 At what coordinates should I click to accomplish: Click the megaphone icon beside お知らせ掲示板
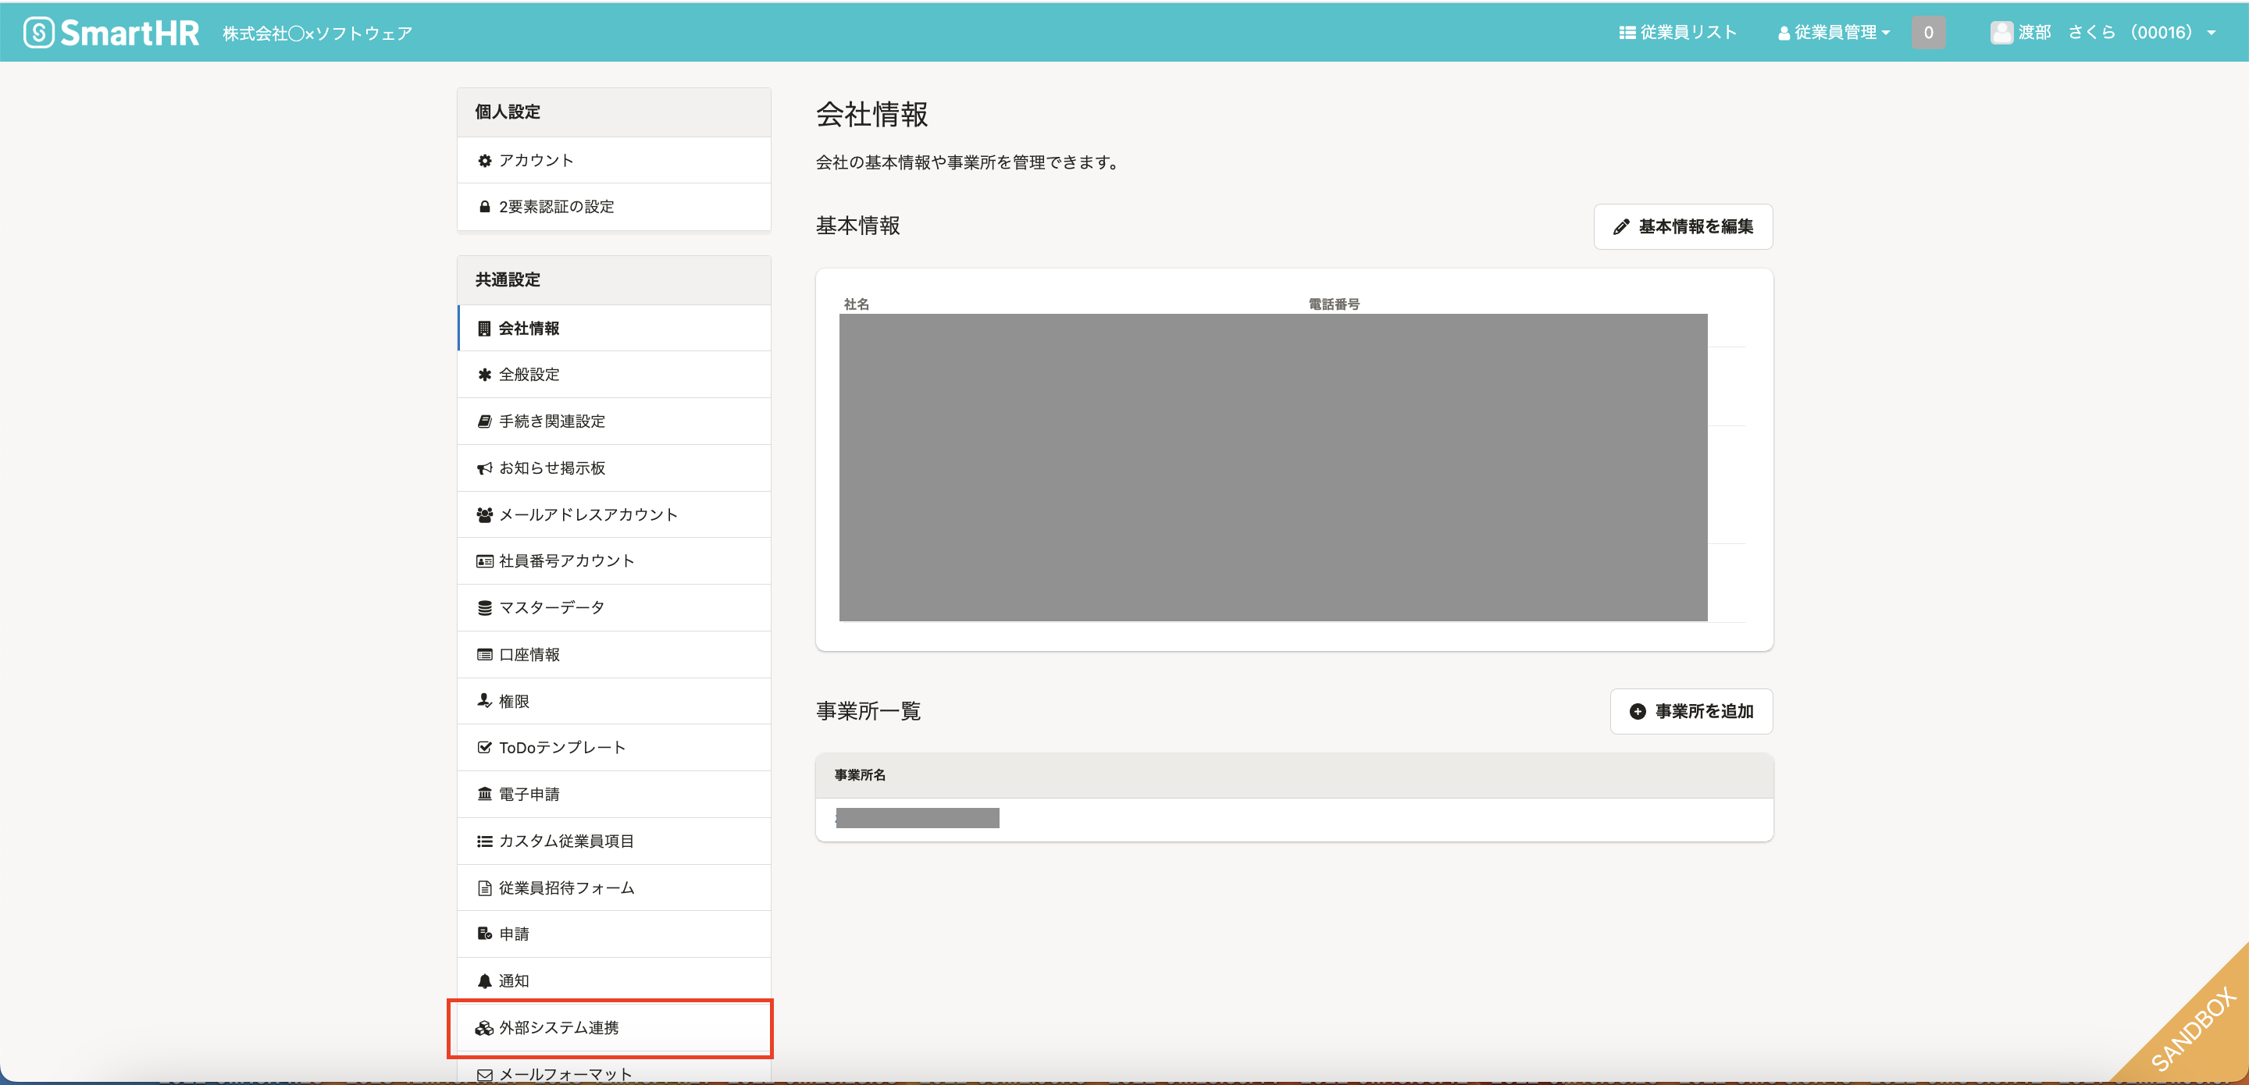[484, 469]
